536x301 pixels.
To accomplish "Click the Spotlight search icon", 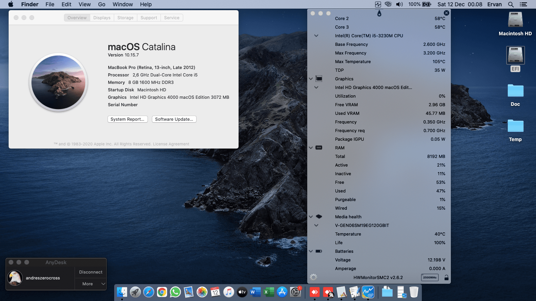I will point(510,4).
